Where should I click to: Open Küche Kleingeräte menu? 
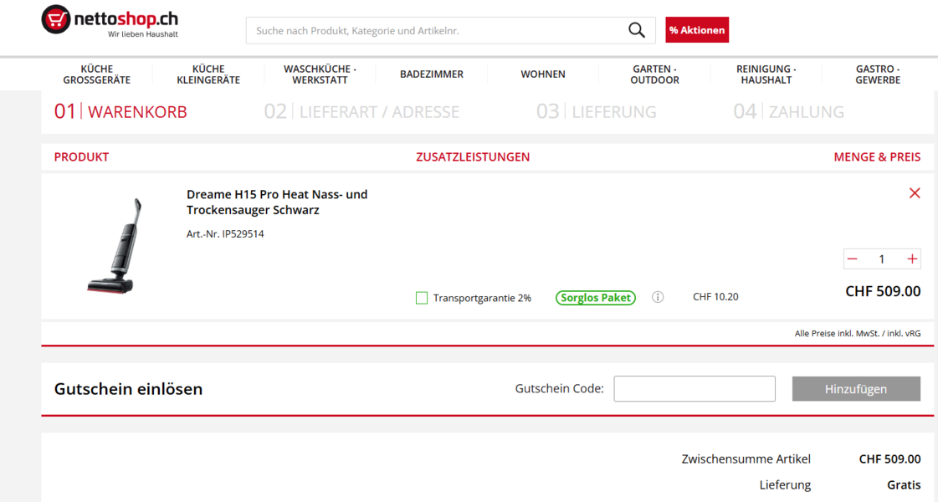click(208, 74)
